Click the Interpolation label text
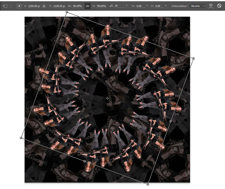This screenshot has width=225, height=189. [179, 6]
